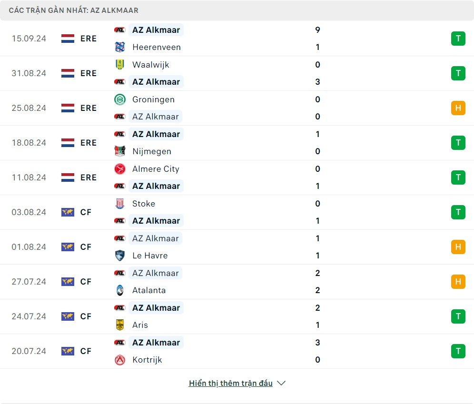Click the Kortrijk red badge icon
Image resolution: width=474 pixels, height=404 pixels.
point(119,360)
